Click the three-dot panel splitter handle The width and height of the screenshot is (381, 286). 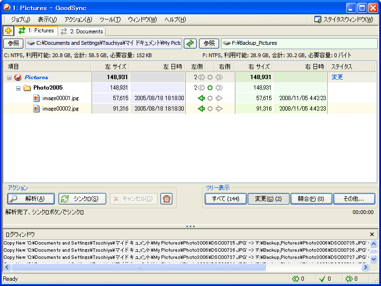(x=190, y=226)
